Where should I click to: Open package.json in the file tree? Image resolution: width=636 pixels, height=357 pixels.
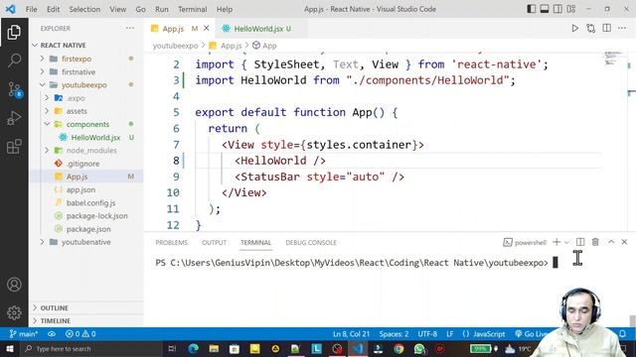[88, 229]
